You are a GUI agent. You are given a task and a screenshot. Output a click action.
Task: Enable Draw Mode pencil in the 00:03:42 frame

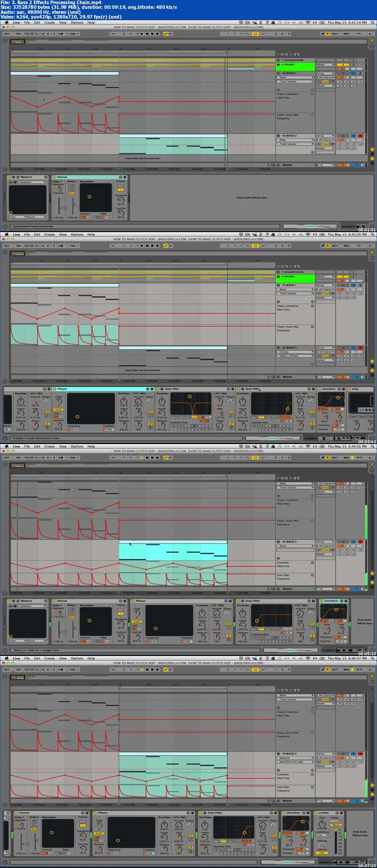323,246
